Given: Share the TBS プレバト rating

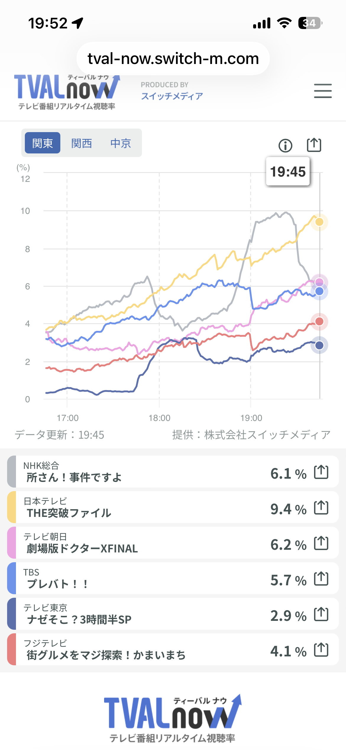Looking at the screenshot, I should [x=321, y=579].
